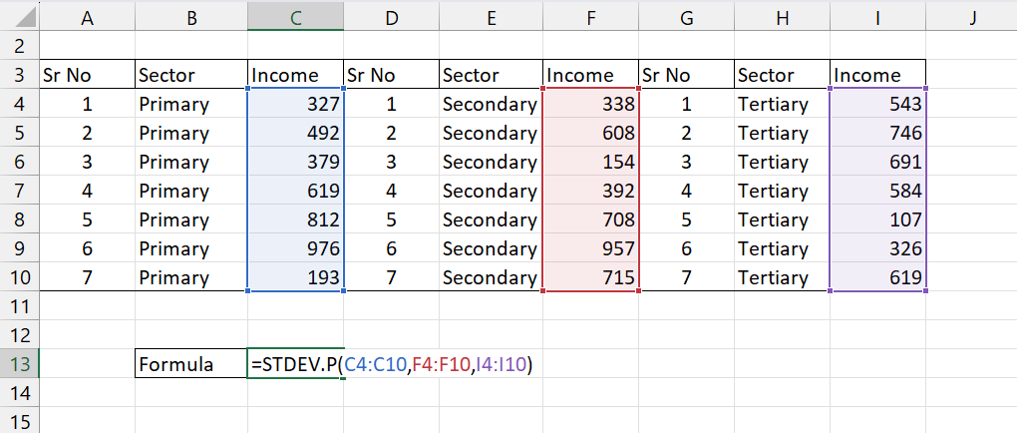Select the column J header
This screenshot has width=1017, height=433.
click(x=971, y=15)
